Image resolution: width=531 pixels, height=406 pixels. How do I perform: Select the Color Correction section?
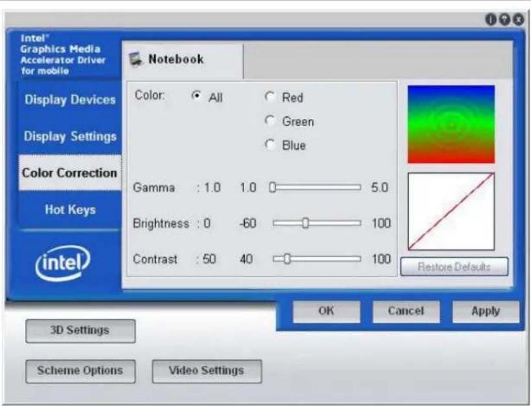[x=70, y=173]
